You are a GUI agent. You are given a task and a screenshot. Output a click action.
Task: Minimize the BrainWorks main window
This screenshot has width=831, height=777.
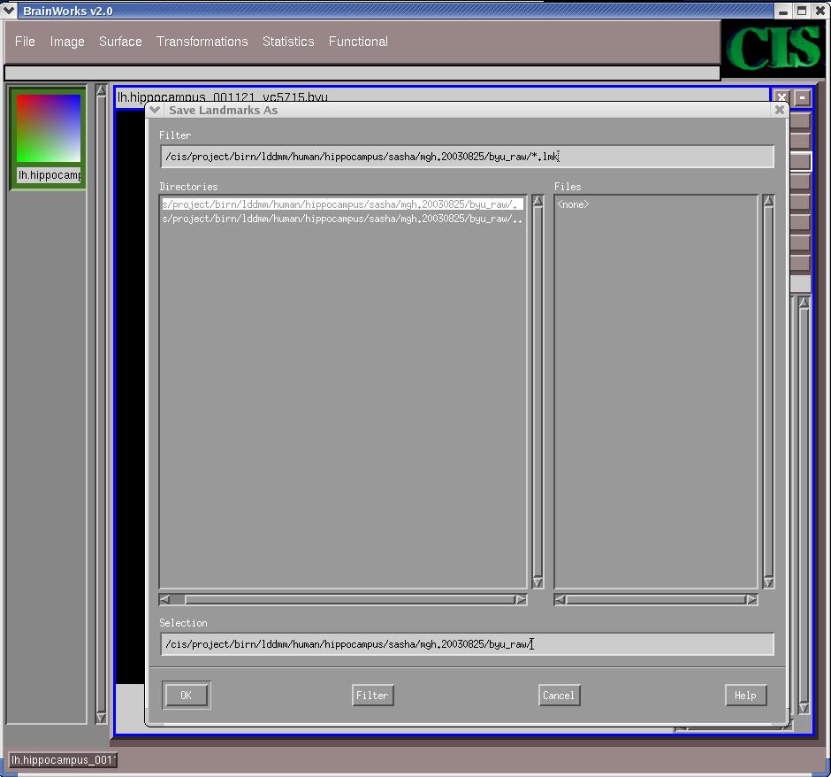click(783, 11)
